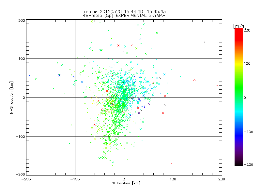Click the E-W location [km] axis label
Image resolution: width=261 pixels, height=195 pixels.
(x=124, y=183)
